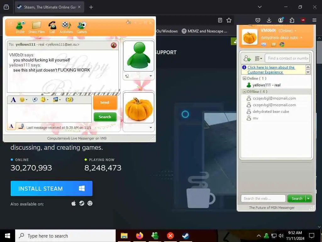Click the paint bucket color scheme icon
322x242 pixels.
128,22
